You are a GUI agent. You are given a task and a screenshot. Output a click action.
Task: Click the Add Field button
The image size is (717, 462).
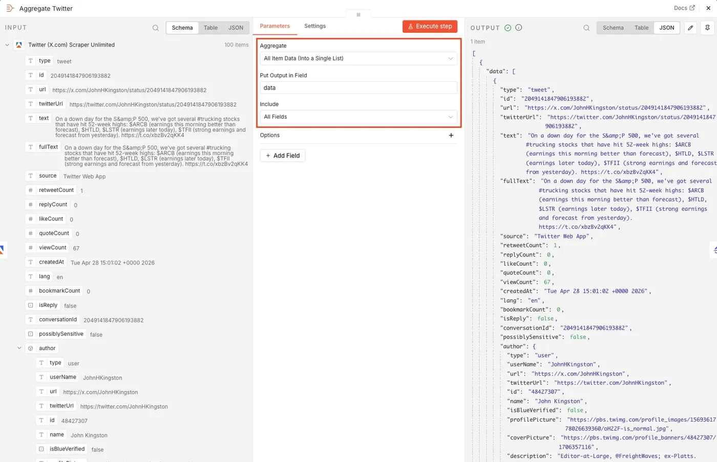coord(283,156)
